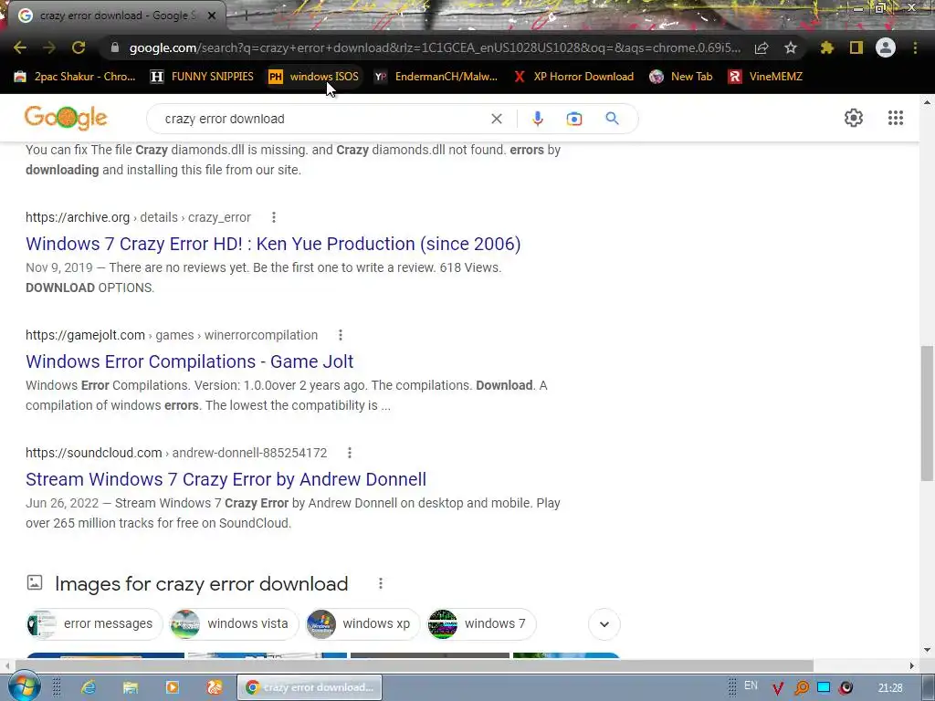Expand more image filter chips
This screenshot has height=701, width=935.
(x=604, y=624)
